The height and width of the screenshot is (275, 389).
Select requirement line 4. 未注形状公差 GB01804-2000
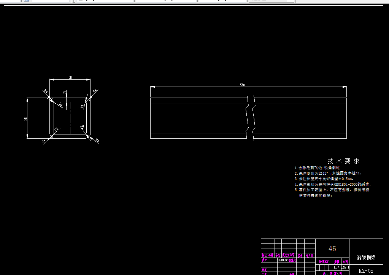click(x=333, y=184)
